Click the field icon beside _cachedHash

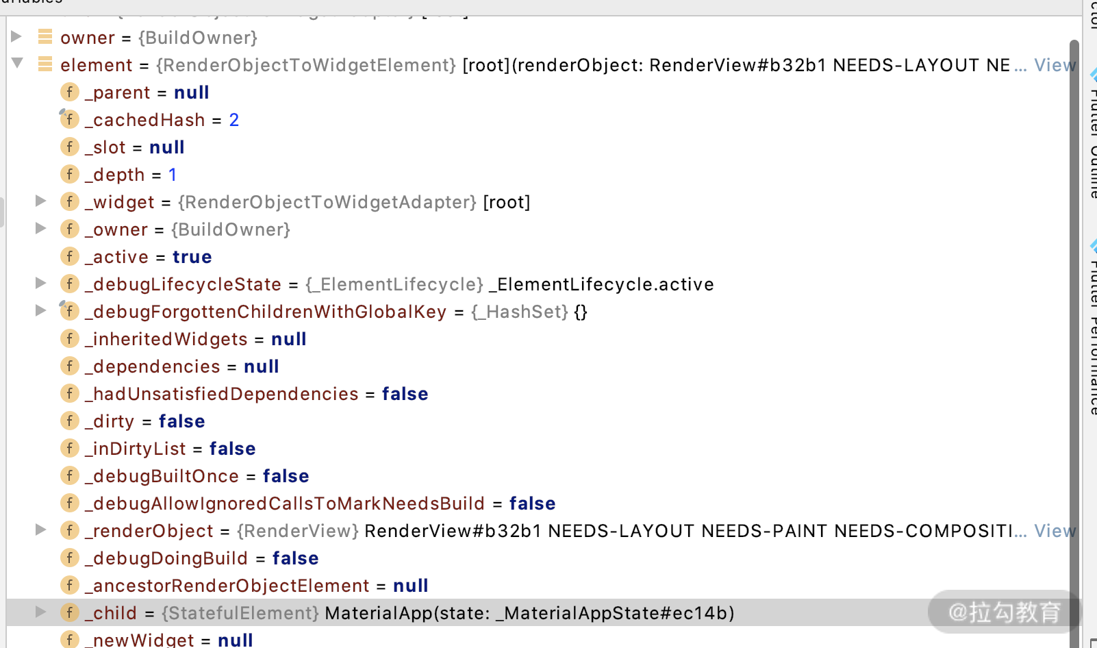click(70, 119)
